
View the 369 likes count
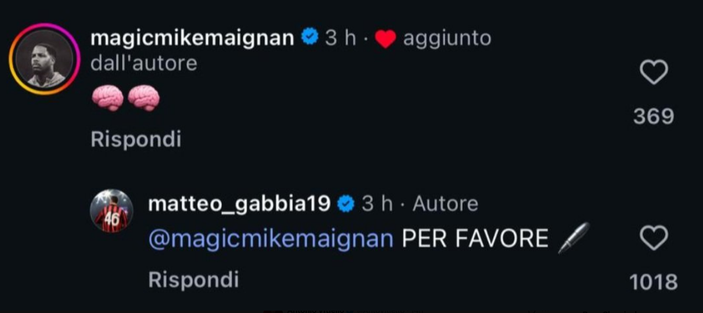coord(653,116)
